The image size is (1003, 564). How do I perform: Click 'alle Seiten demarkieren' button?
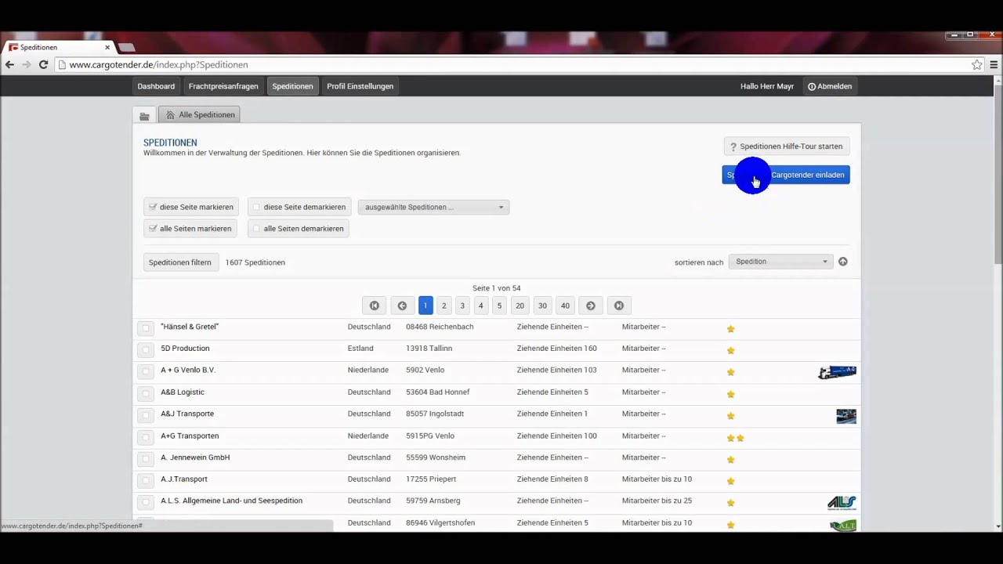point(299,229)
